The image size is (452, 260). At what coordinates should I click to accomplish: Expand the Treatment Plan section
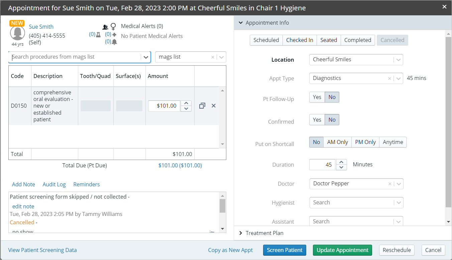click(x=241, y=233)
